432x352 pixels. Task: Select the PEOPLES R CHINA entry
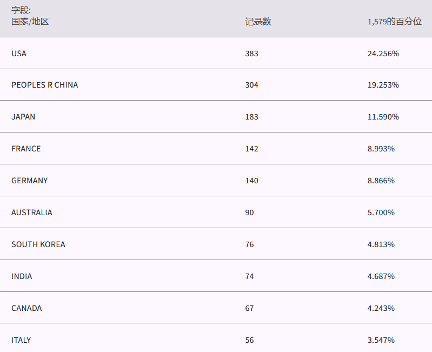coord(44,85)
